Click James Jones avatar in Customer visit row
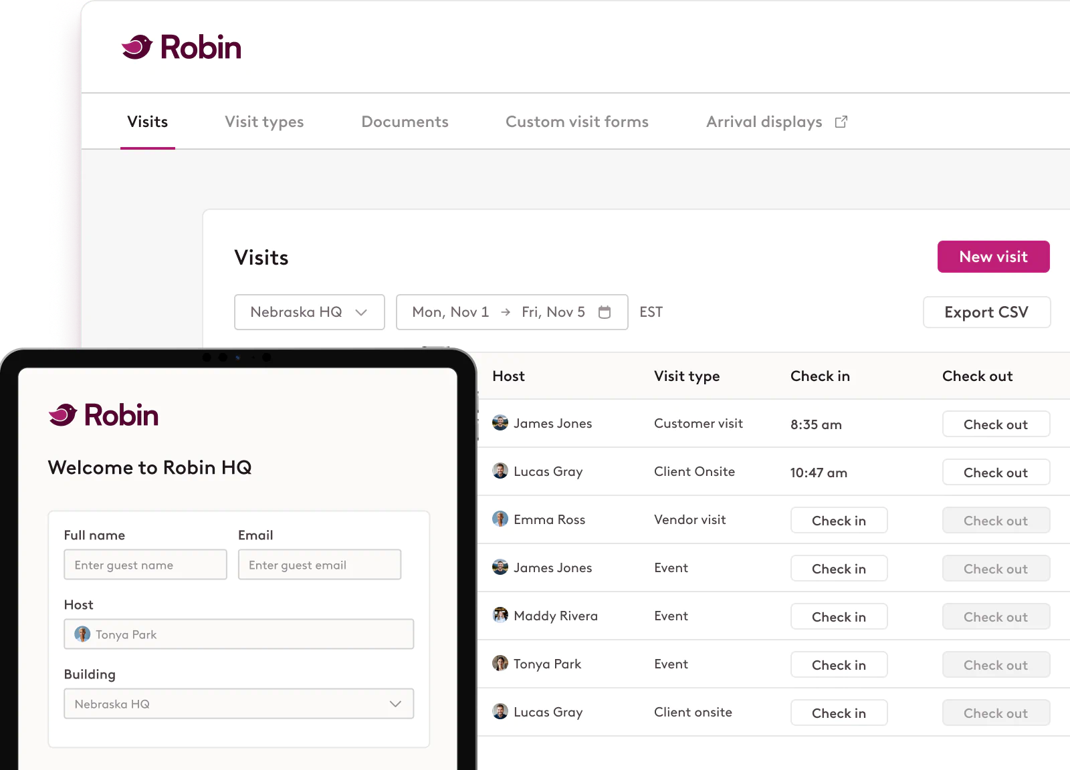Image resolution: width=1070 pixels, height=770 pixels. pos(500,423)
